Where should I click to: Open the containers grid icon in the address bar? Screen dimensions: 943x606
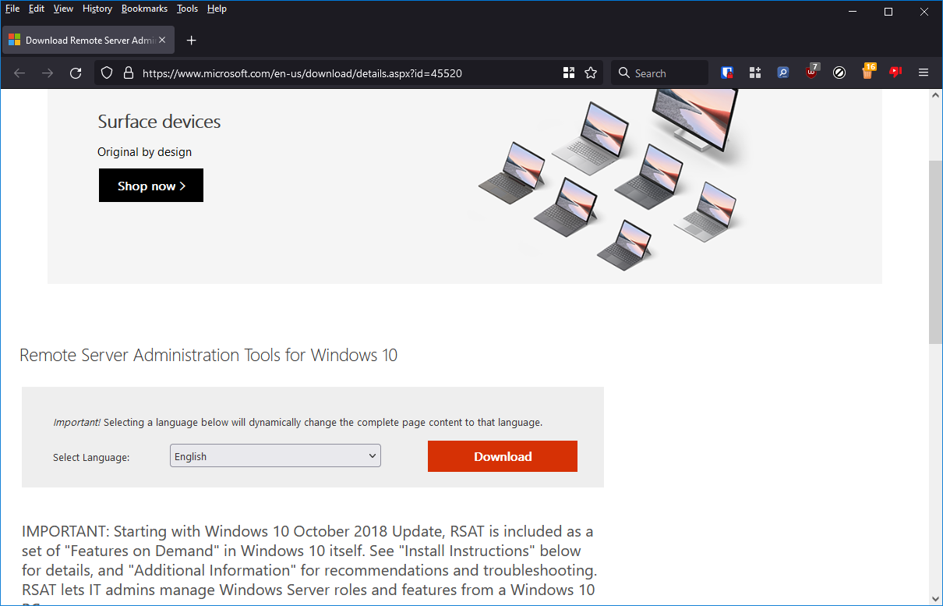568,73
